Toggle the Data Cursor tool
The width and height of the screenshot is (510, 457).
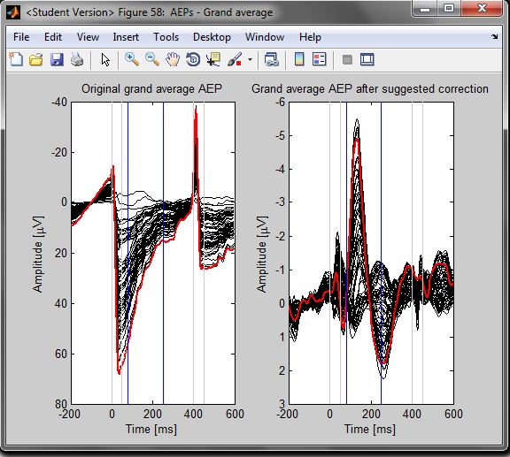pos(213,60)
